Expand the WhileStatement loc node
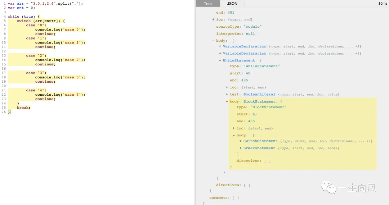 pos(227,87)
